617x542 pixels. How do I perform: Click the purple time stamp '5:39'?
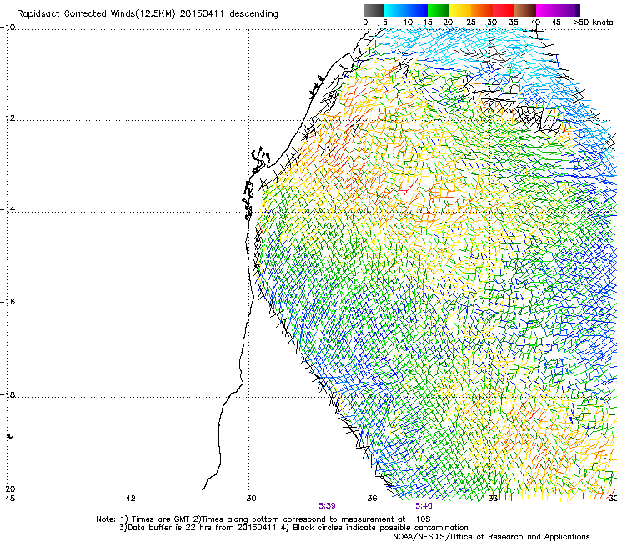pyautogui.click(x=327, y=506)
